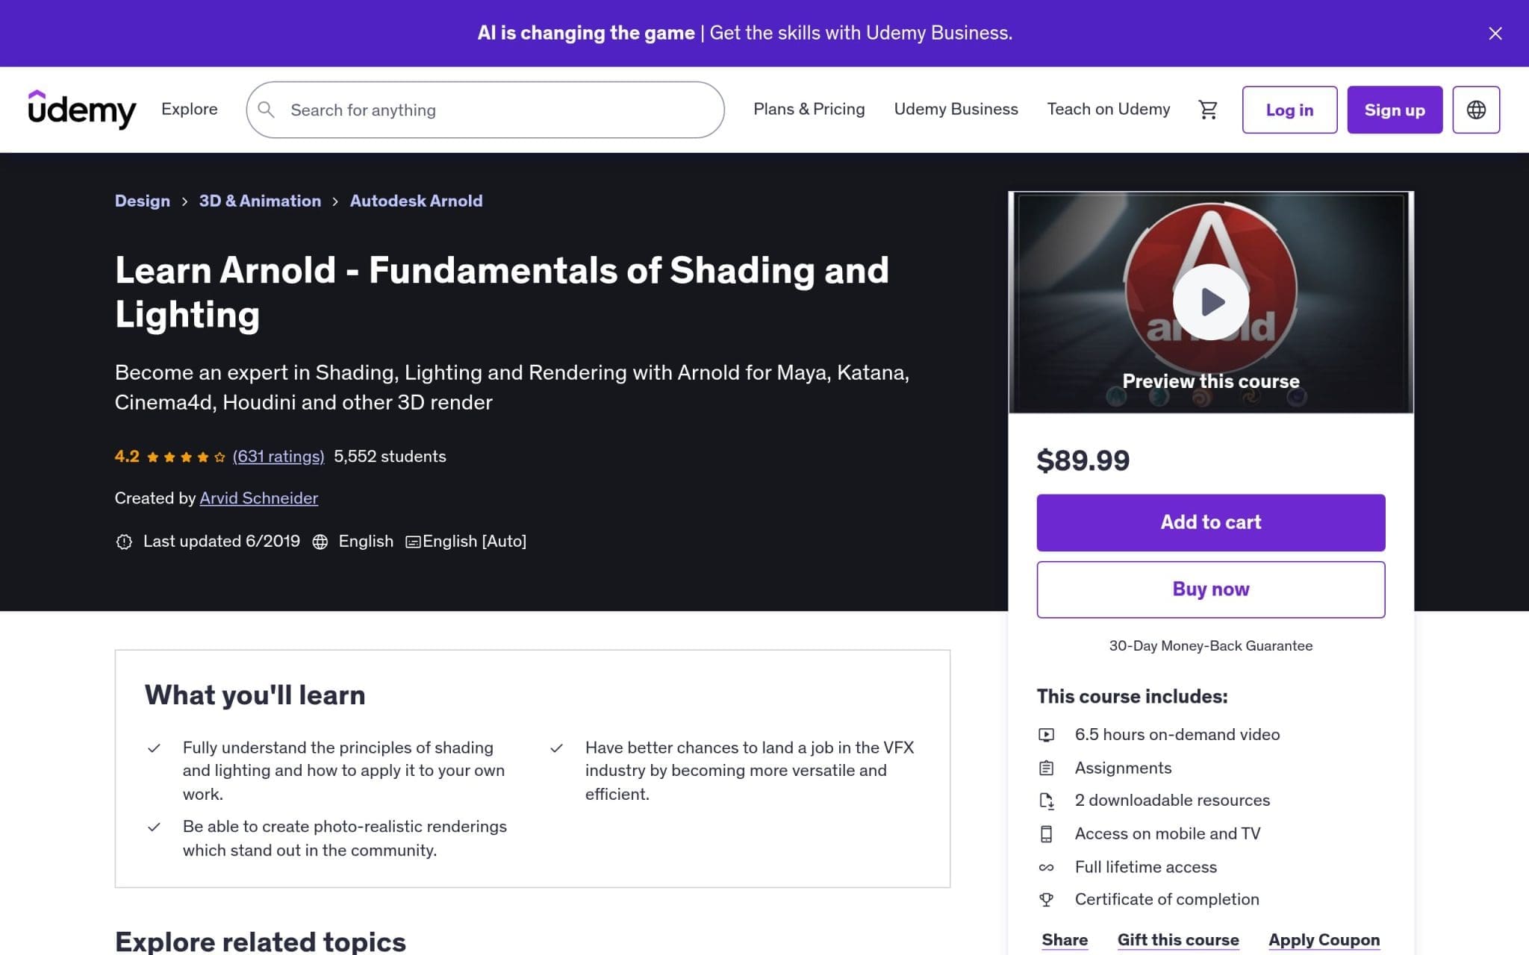Play the course preview video
The height and width of the screenshot is (955, 1529).
tap(1210, 301)
